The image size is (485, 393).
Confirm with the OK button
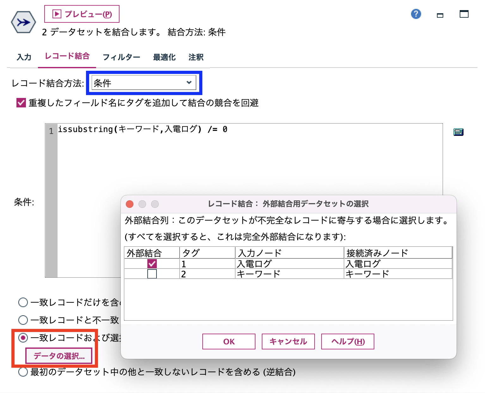pos(229,342)
